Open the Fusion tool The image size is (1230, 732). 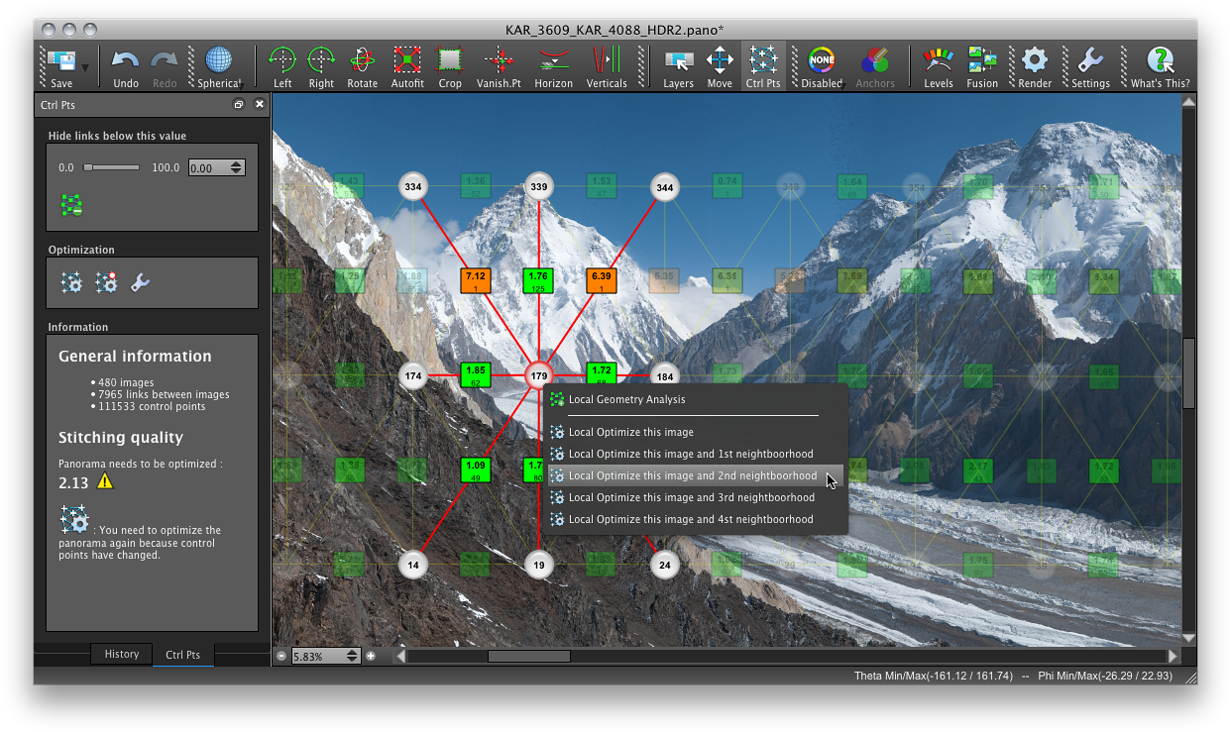982,66
